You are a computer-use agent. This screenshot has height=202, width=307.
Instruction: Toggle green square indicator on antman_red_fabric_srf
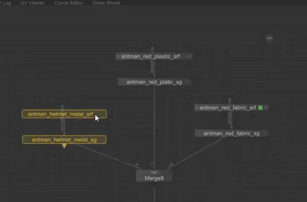pyautogui.click(x=260, y=108)
